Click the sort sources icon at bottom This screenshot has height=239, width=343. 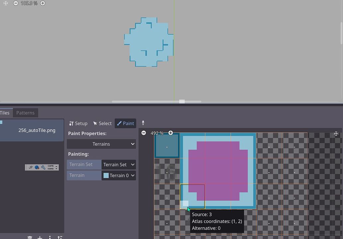tap(60, 237)
